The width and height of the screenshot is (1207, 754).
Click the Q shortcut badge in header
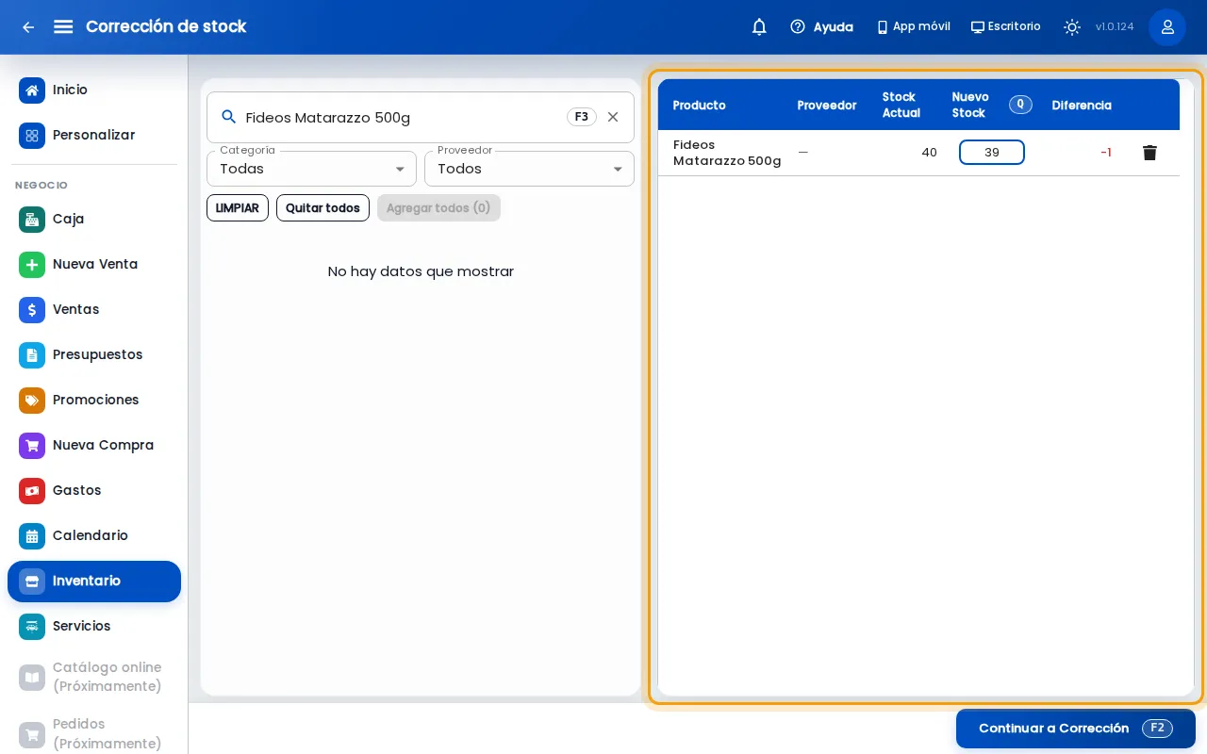point(1020,105)
